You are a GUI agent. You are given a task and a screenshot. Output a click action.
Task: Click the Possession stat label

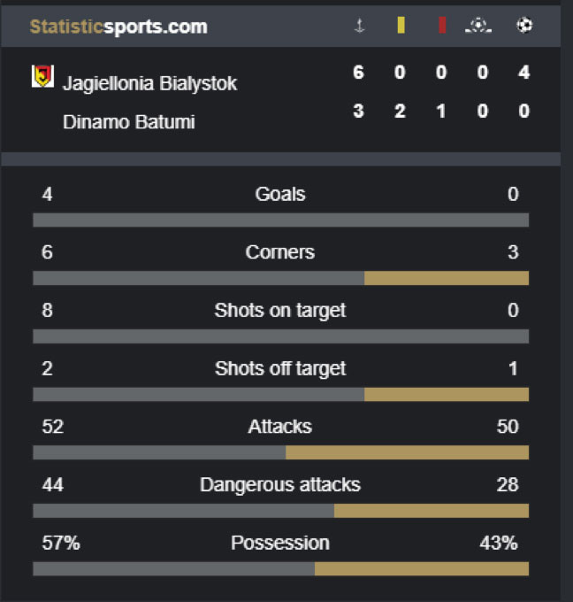click(x=280, y=544)
